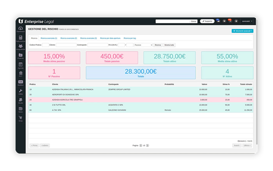Click the Mostra tutte button
Viewport: 273px width, 171px height.
pos(169,45)
